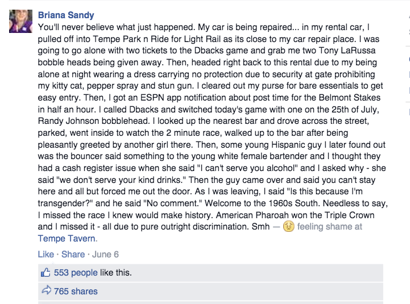Open the Briana Sandy profile name link
Viewport: 410px width, 304px height.
[65, 15]
